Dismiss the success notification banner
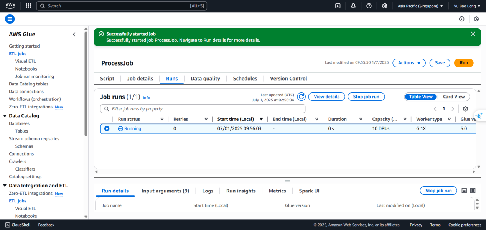This screenshot has height=230, width=486. click(473, 34)
